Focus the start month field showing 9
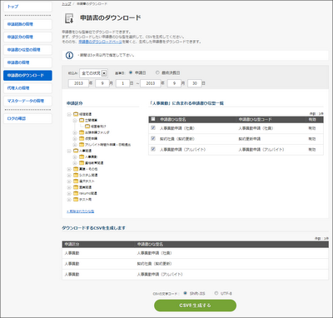 pyautogui.click(x=102, y=83)
